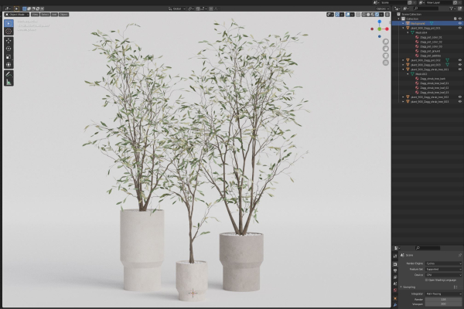The image size is (464, 309).
Task: Open the outliner filter popover
Action: (x=452, y=8)
